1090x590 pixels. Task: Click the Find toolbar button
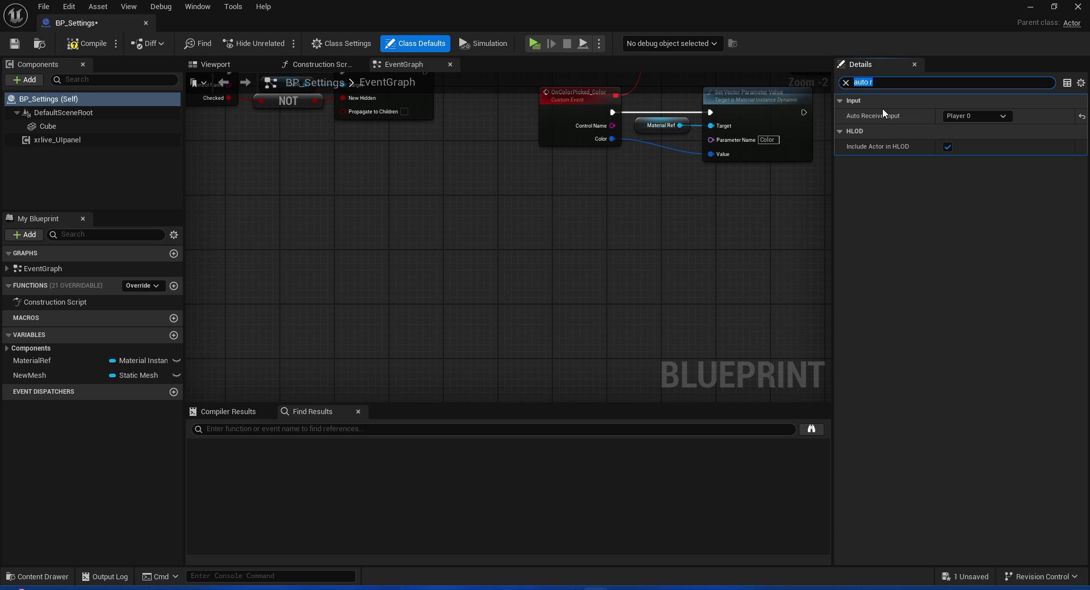198,44
